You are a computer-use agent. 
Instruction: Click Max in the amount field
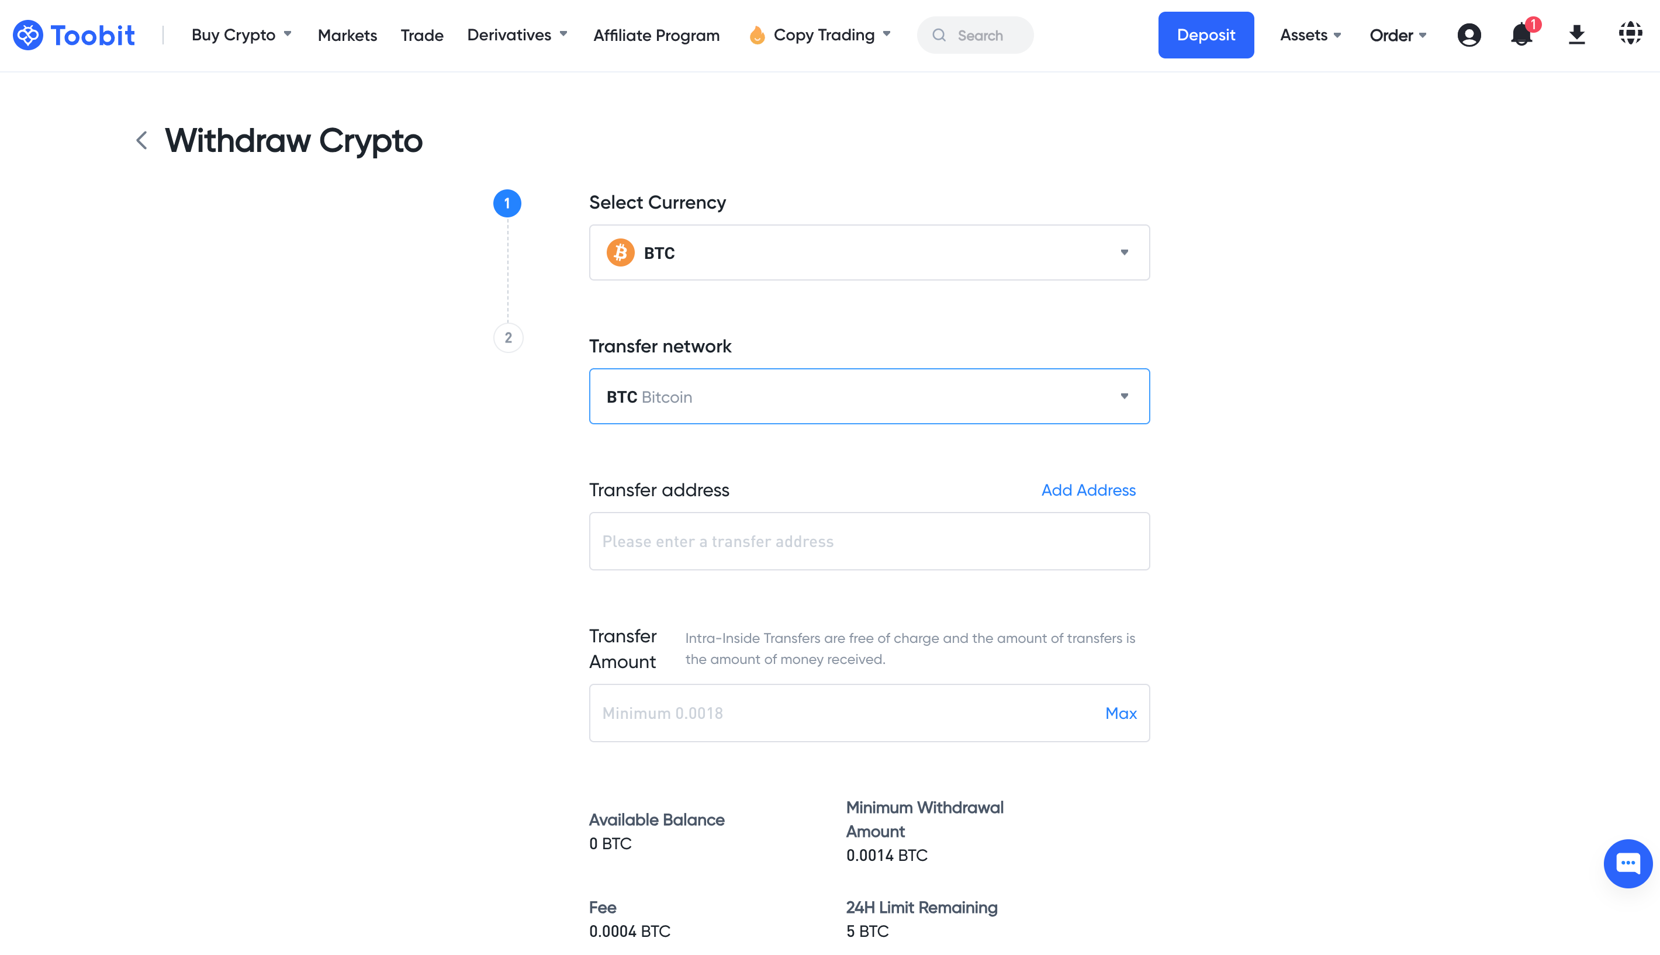click(x=1120, y=714)
